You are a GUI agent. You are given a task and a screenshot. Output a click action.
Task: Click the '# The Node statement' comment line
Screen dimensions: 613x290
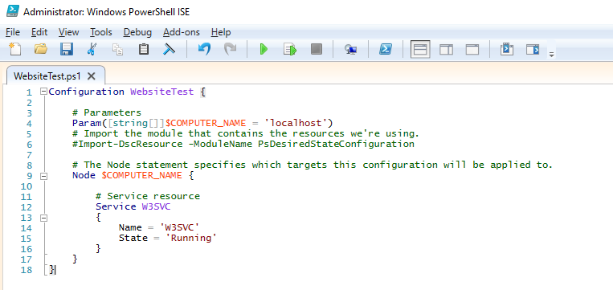coord(313,165)
